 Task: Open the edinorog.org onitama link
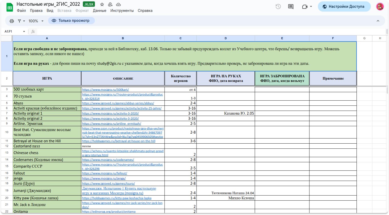pos(109,212)
